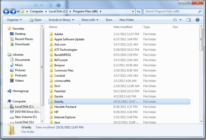This screenshot has height=140, width=206.
Task: Click the Open toolbar button
Action: (x=36, y=20)
